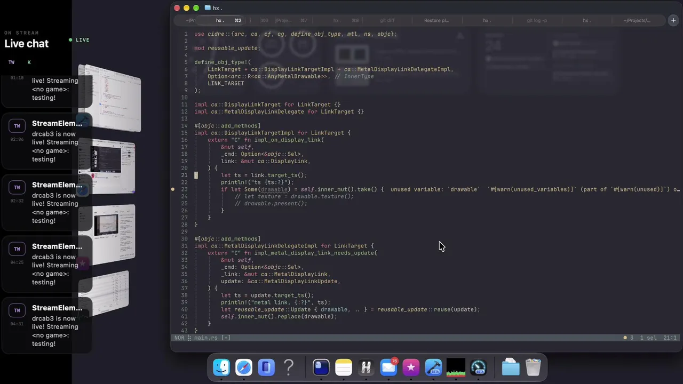Image resolution: width=683 pixels, height=384 pixels.
Task: Click the '1 sel' selection count in status line
Action: pyautogui.click(x=648, y=338)
